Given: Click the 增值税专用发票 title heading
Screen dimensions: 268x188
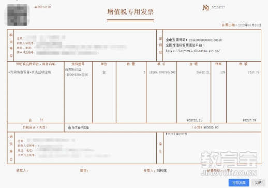Looking at the screenshot, I should tap(130, 12).
